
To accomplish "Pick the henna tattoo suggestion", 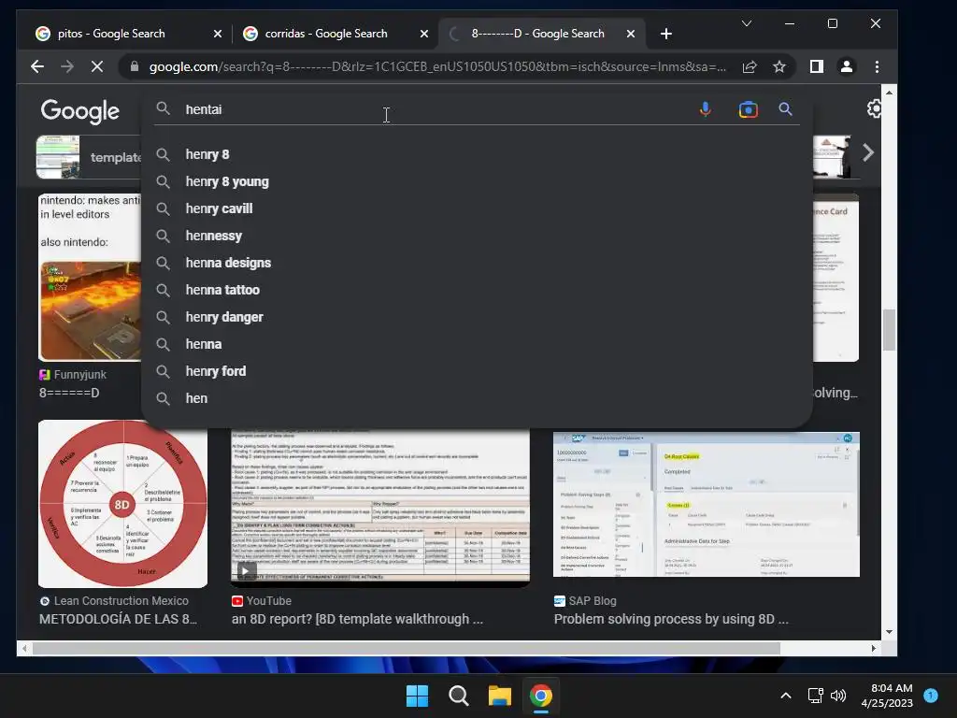I will pos(477,290).
